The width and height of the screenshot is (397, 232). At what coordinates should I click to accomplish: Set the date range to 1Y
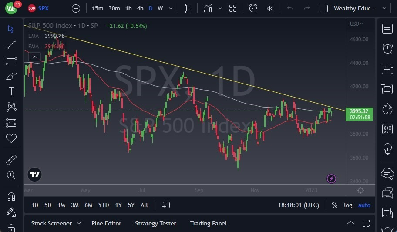click(118, 205)
